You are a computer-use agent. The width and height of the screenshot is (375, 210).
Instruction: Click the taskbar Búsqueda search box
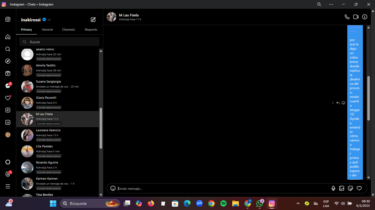tap(90, 203)
